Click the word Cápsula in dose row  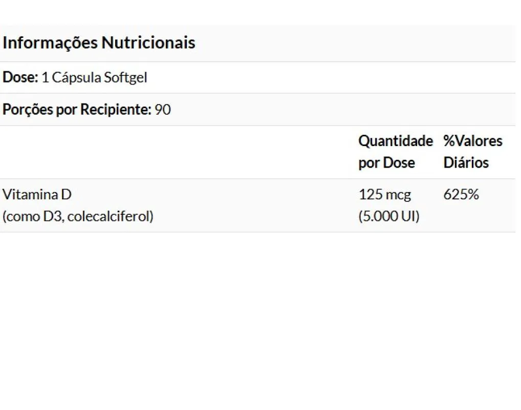click(76, 78)
